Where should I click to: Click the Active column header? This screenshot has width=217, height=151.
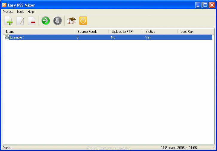click(160, 32)
